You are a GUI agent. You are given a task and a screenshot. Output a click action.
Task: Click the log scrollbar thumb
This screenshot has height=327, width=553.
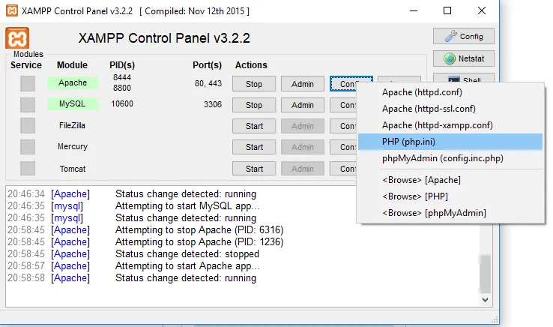pyautogui.click(x=486, y=274)
